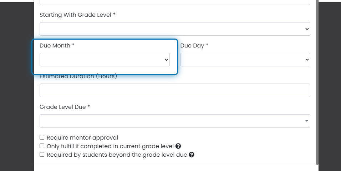
Task: Click dark backdrop left of the dialog
Action: (17, 87)
